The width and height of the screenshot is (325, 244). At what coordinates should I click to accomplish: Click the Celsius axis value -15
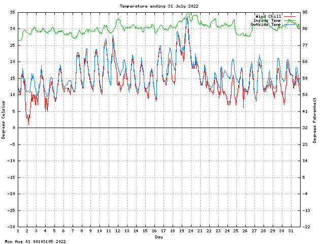tap(11, 177)
